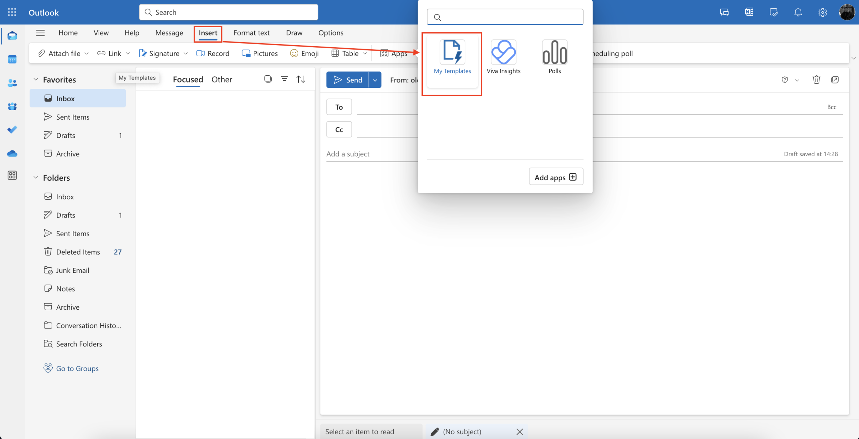The image size is (859, 439).
Task: Insert Emoji from ribbon
Action: [304, 53]
